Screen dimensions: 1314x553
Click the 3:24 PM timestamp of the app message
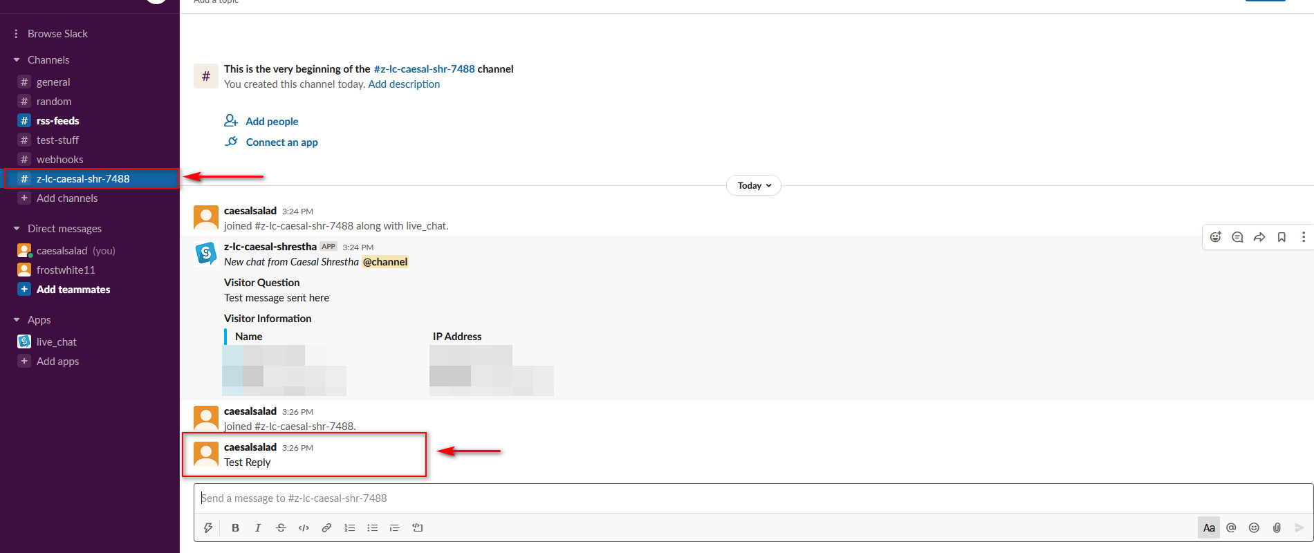(x=358, y=247)
